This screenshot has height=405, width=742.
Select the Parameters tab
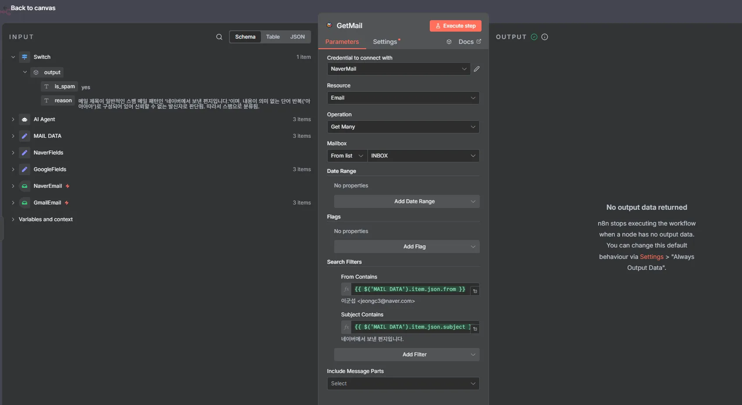coord(342,42)
